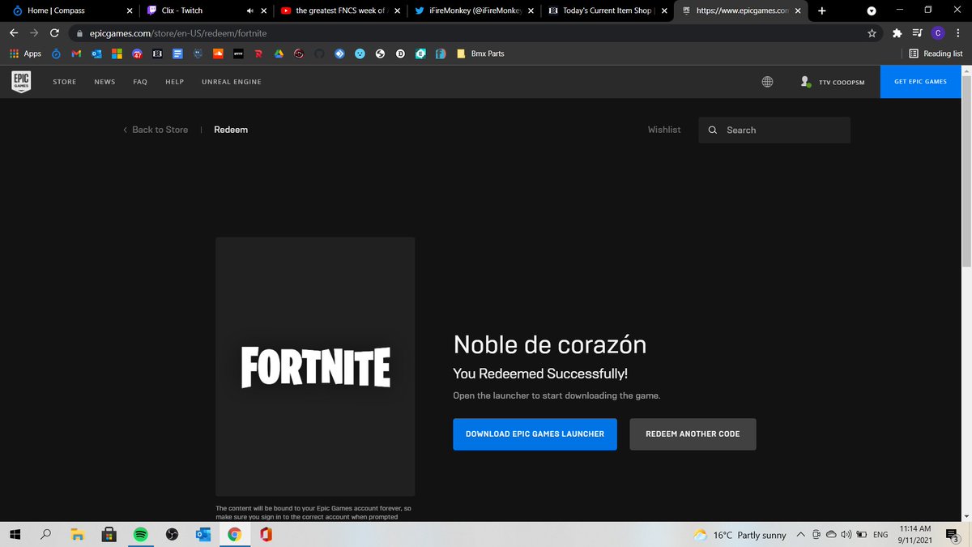This screenshot has height=547, width=972.
Task: Open the HELP nav item
Action: coord(175,82)
